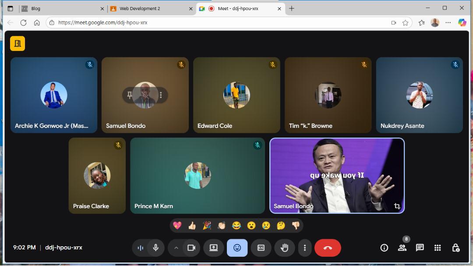
Task: Toggle the microphone on or off
Action: click(x=155, y=248)
